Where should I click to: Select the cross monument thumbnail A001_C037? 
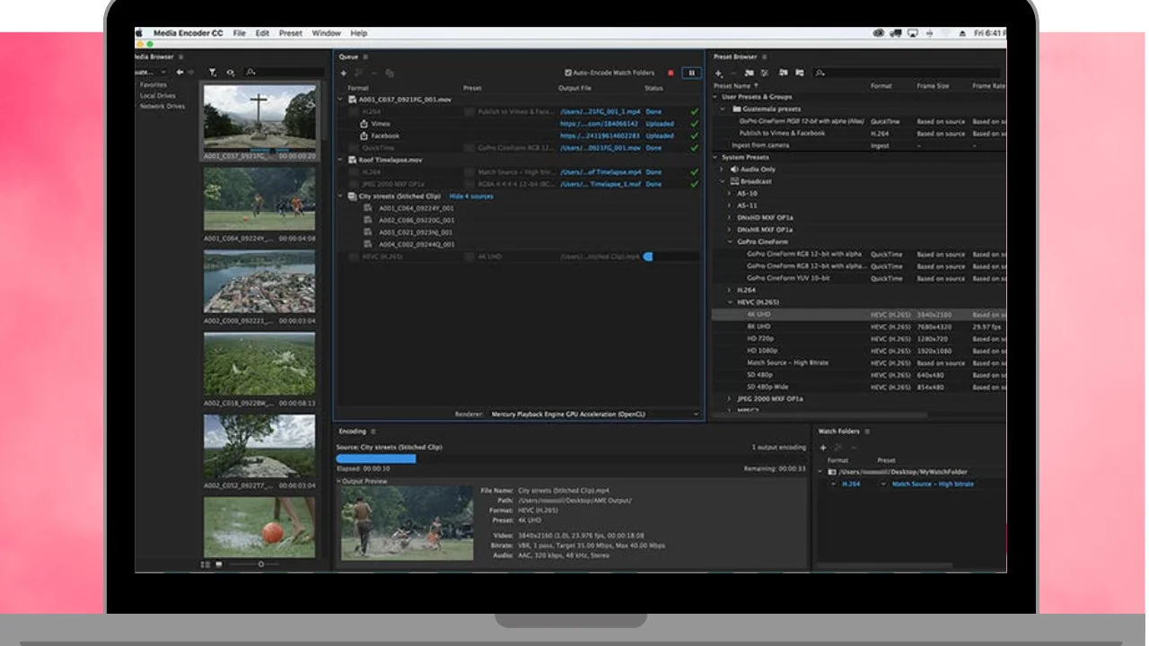(x=259, y=117)
